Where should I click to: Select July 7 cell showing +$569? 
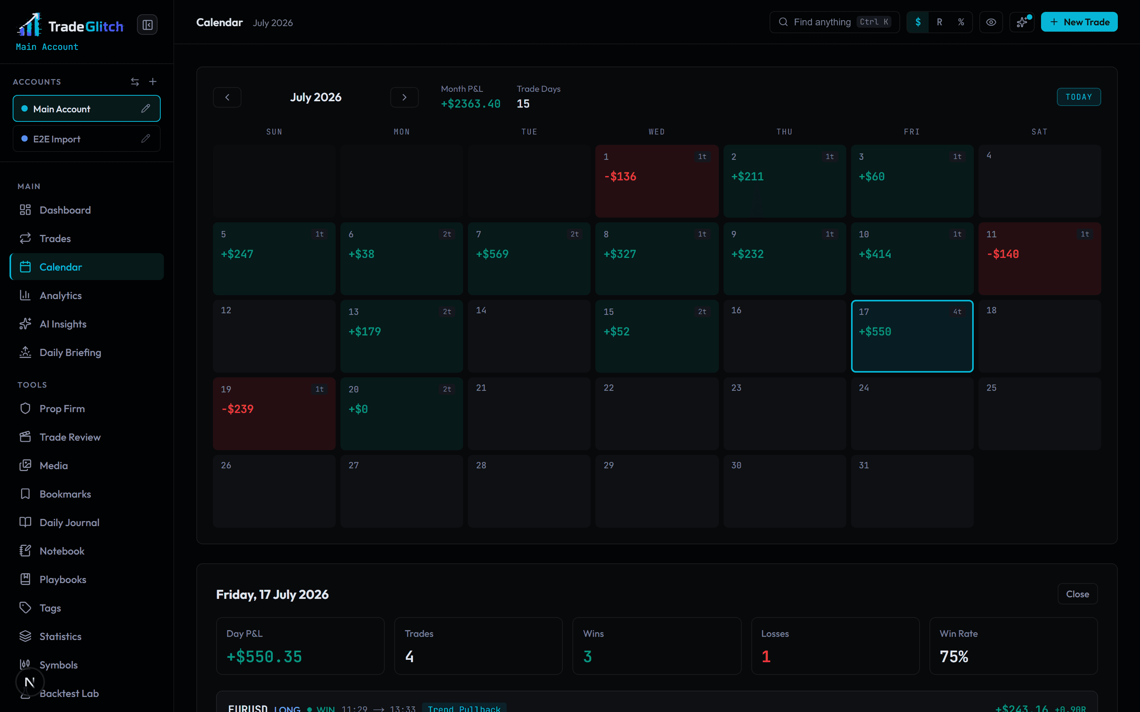[x=529, y=259]
